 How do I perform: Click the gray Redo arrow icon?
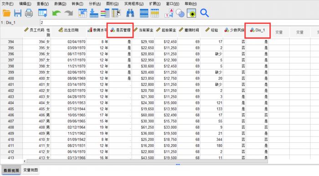[68, 13]
